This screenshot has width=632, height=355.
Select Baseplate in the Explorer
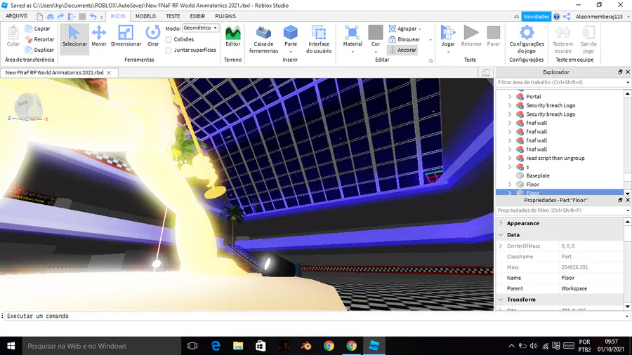pyautogui.click(x=538, y=175)
